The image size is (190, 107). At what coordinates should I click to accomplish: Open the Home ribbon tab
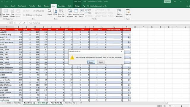point(6,6)
